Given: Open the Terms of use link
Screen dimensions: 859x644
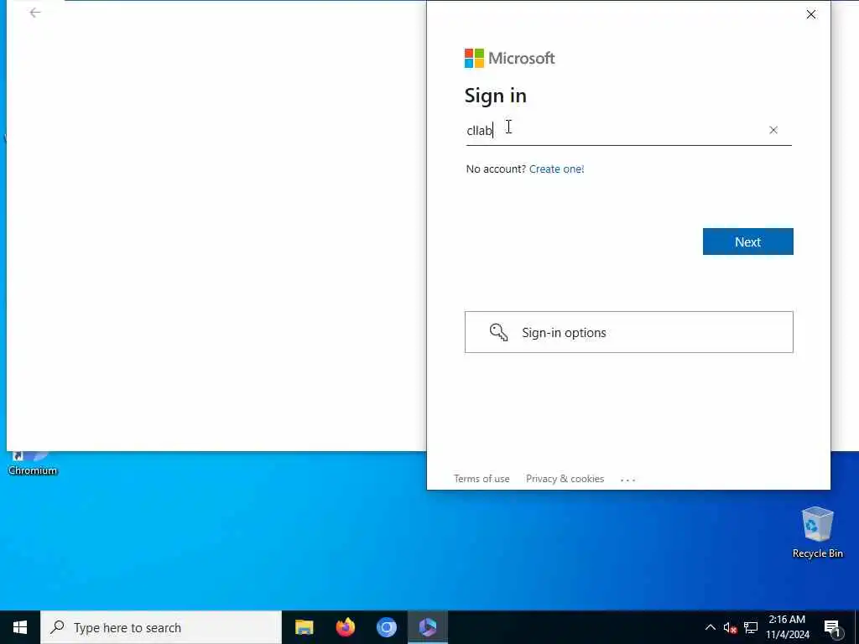Looking at the screenshot, I should [482, 479].
